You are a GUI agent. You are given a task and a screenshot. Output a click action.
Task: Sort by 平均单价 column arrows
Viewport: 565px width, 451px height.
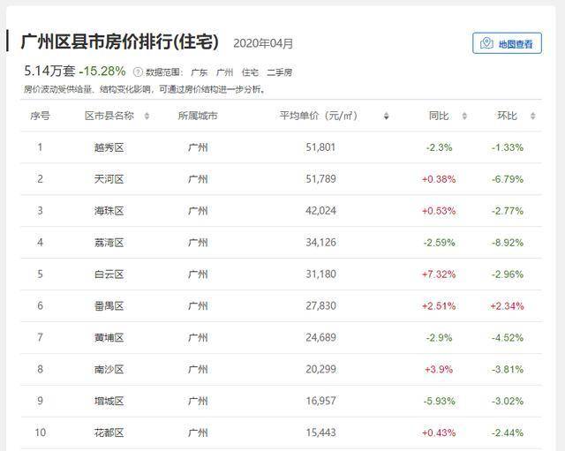pos(386,117)
